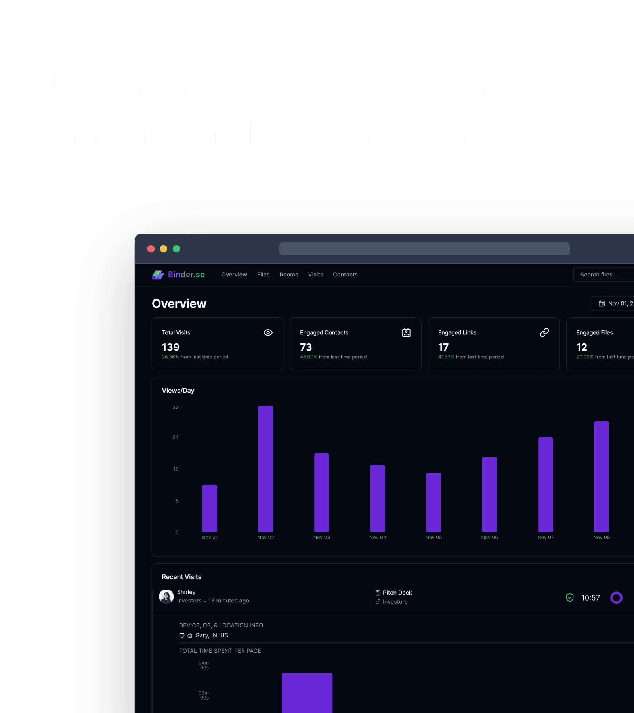Navigate to the Contacts tab

pyautogui.click(x=345, y=275)
